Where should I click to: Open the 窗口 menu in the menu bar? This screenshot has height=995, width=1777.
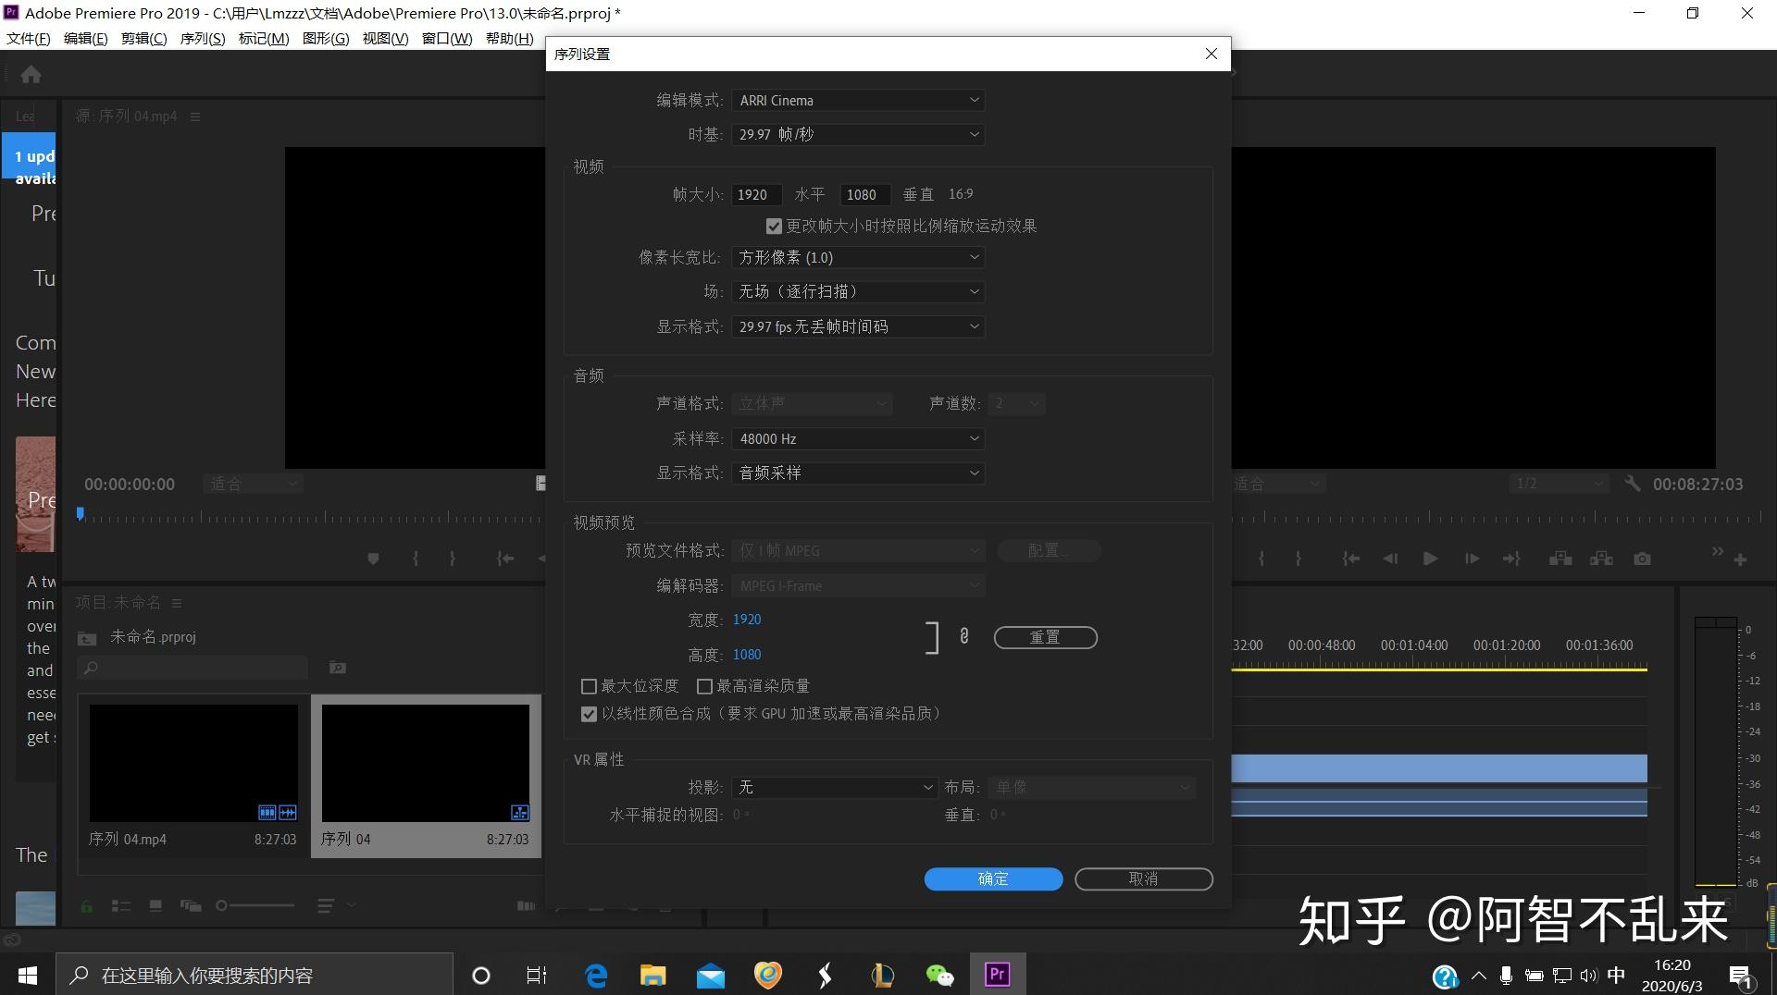click(x=447, y=38)
